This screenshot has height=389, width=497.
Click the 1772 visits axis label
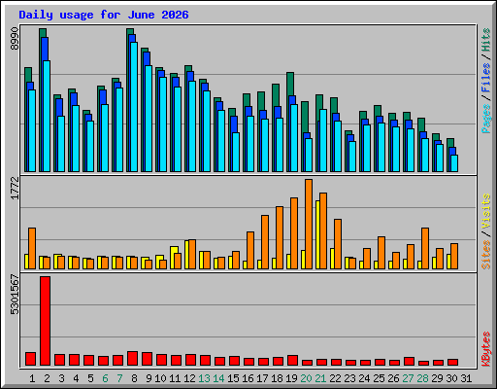point(15,188)
